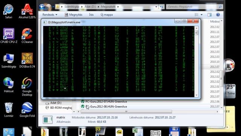Click the console window vertical scrollbar thumb

coord(196,33)
